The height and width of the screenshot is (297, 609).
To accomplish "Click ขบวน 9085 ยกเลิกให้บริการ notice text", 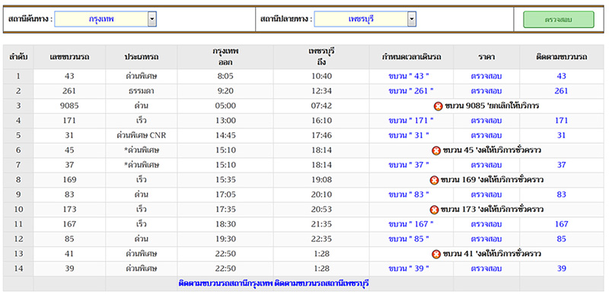I will coord(492,106).
